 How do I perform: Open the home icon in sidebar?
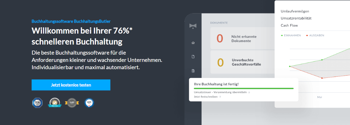coord(193,43)
